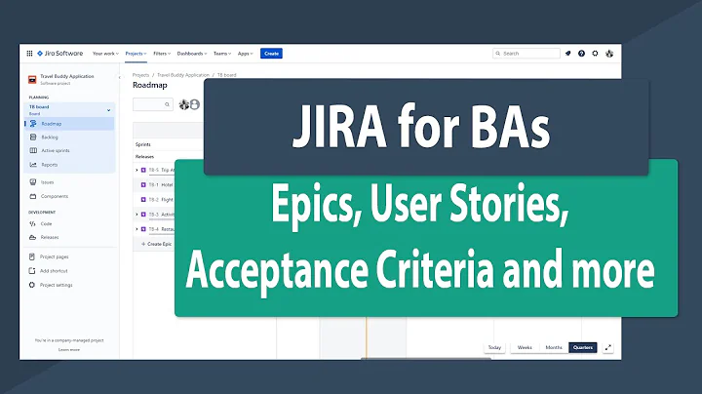Screen dimensions: 702x394
Task: Switch timeline to Weeks view
Action: [525, 347]
